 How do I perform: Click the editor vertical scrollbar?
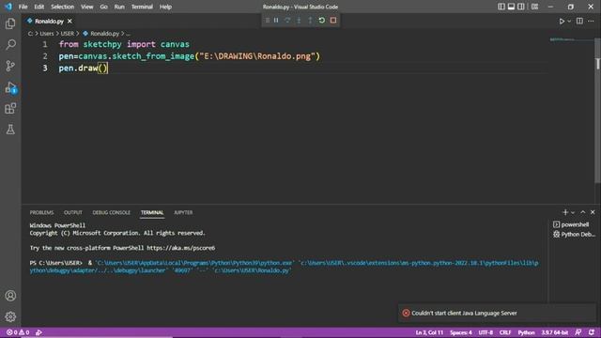[597, 111]
